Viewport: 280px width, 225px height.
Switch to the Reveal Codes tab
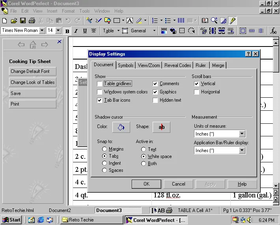pos(178,65)
